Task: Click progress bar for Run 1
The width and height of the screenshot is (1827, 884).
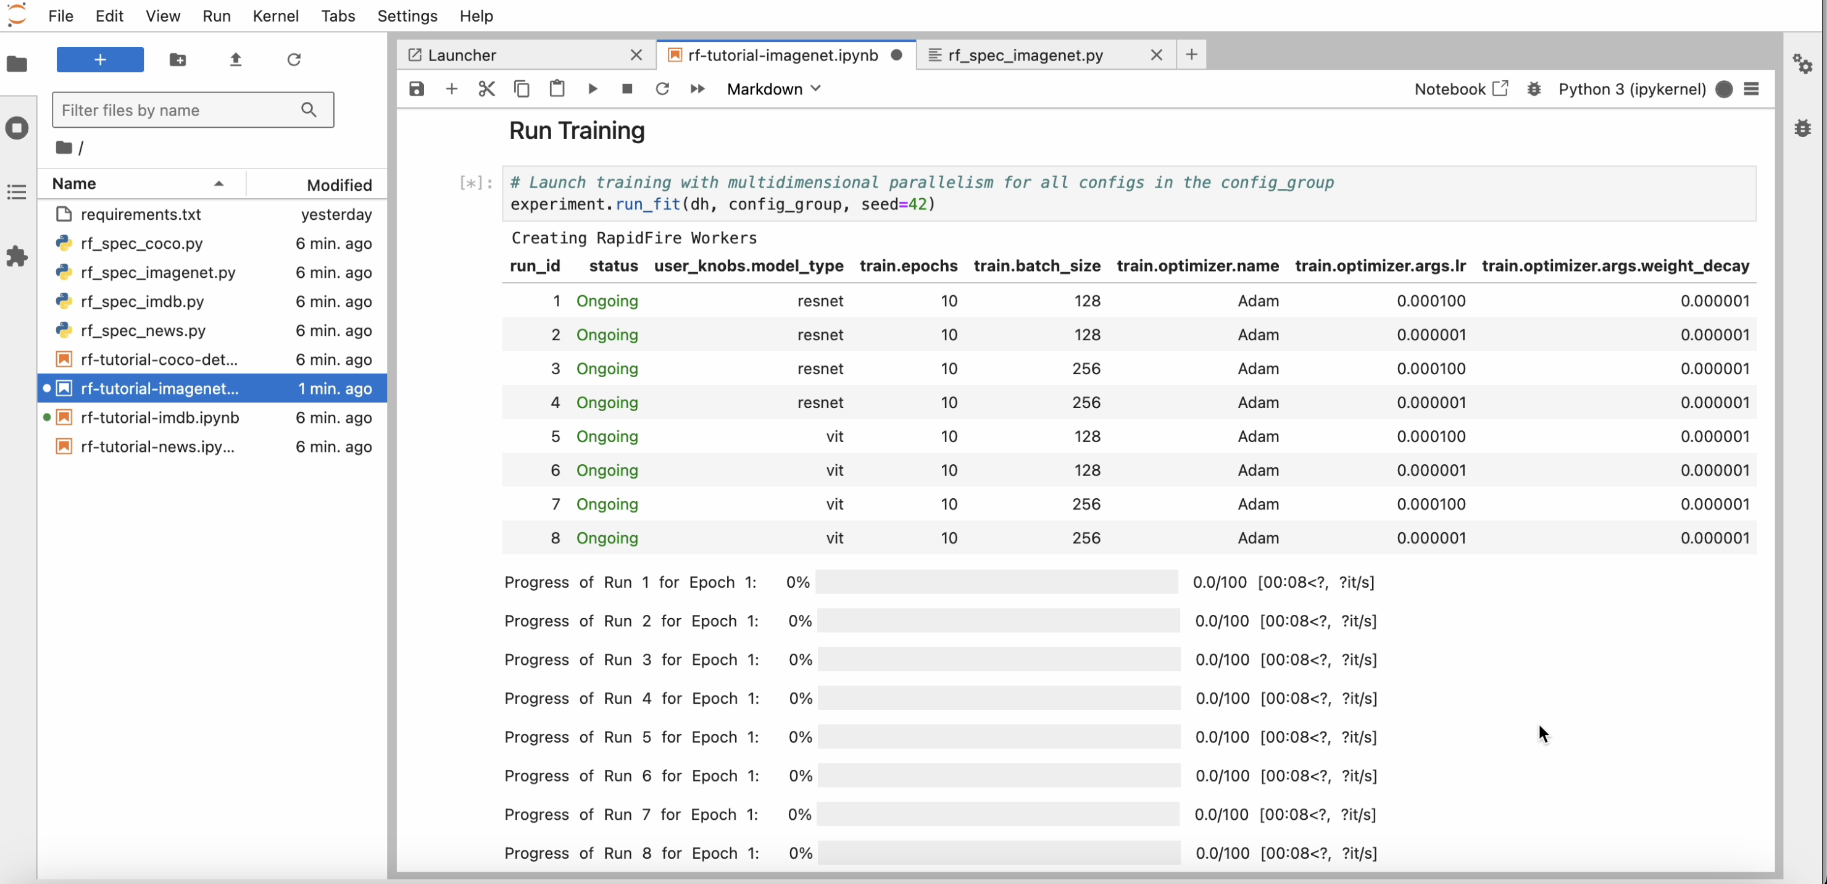Action: [997, 582]
